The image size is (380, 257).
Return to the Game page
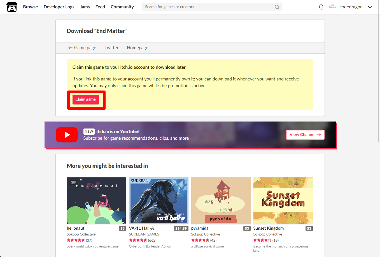coord(82,48)
